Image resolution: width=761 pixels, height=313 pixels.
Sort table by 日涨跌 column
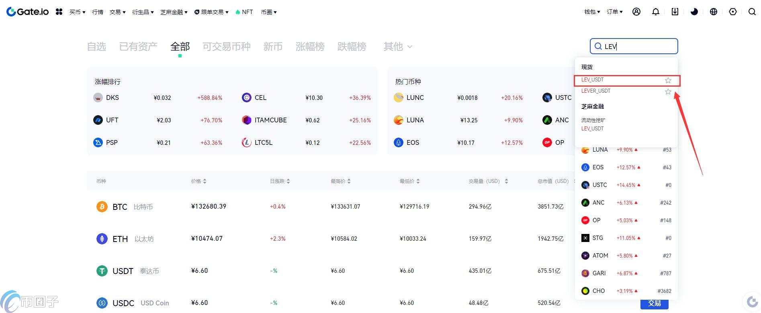click(280, 181)
